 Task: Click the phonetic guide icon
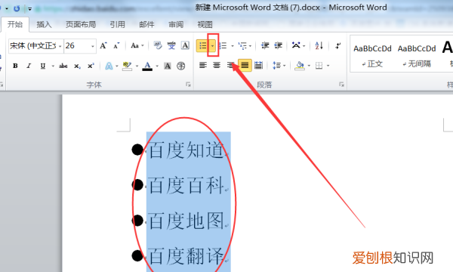(x=171, y=45)
